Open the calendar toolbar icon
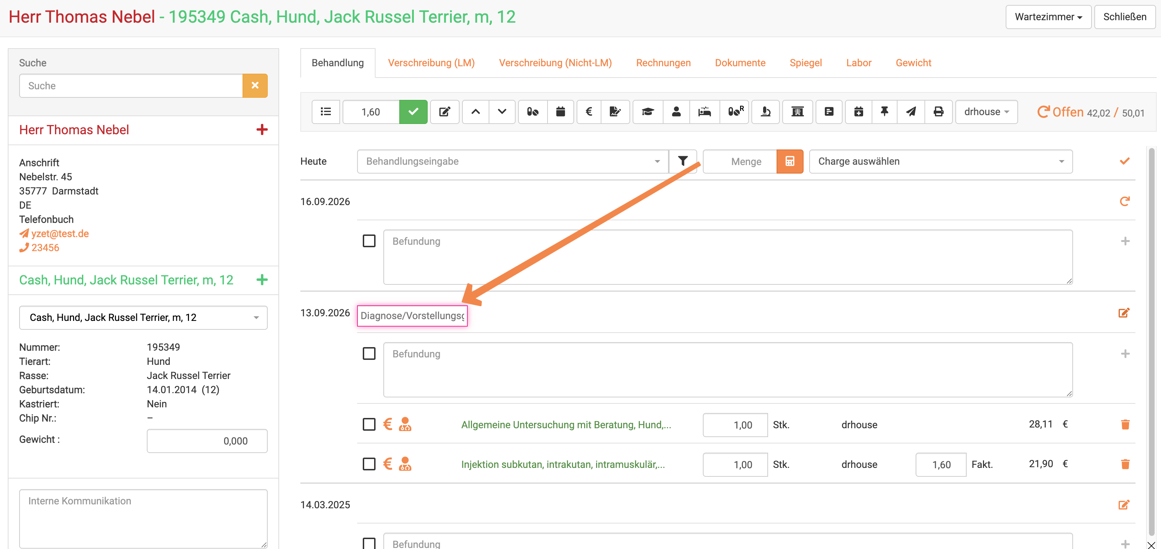 560,112
